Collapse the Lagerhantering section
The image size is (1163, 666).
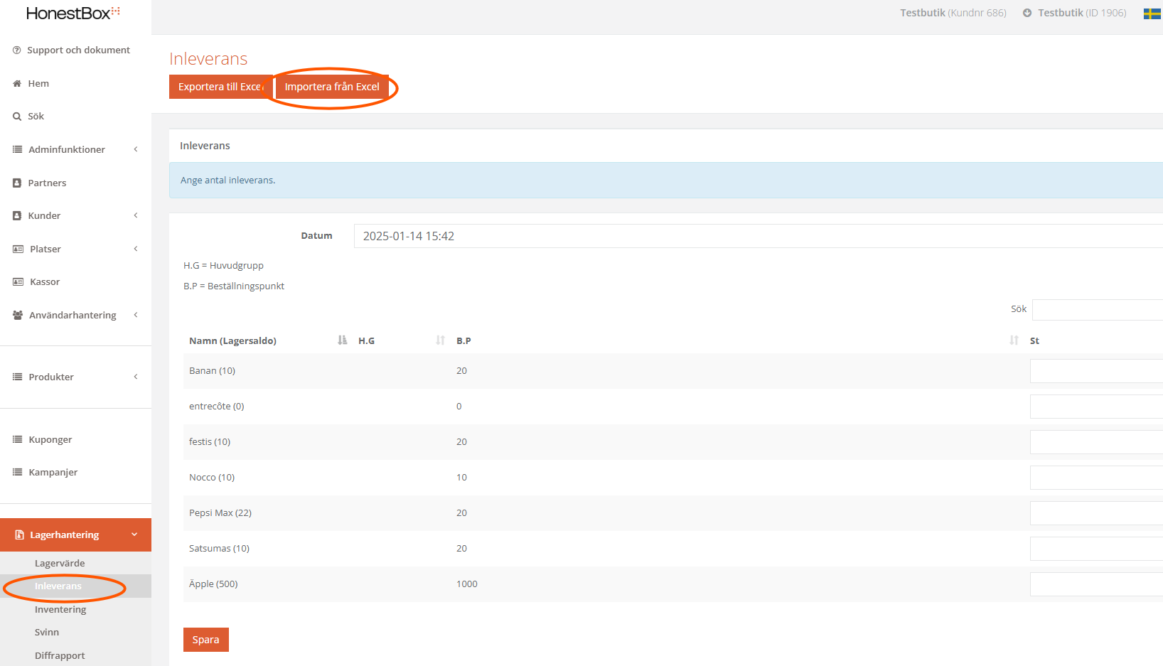134,535
